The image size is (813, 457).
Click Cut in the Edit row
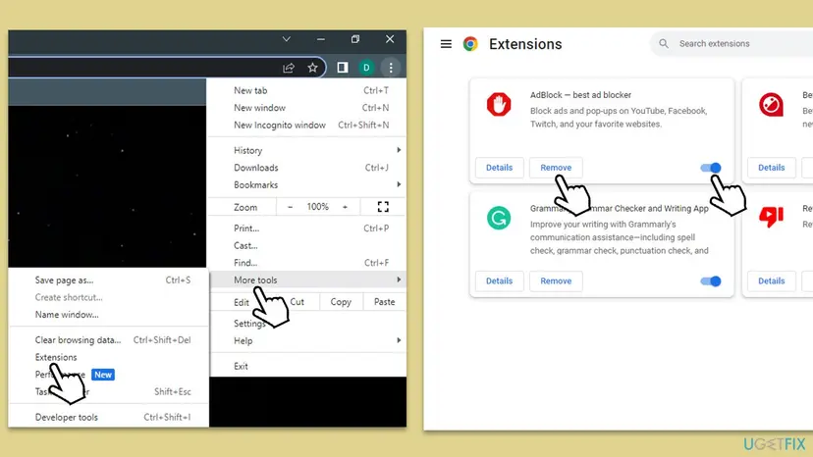(x=298, y=301)
